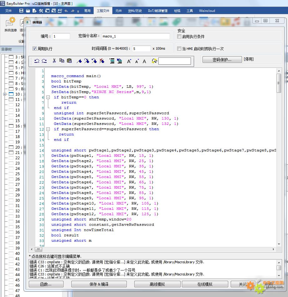Screen dimensions: 288x297
Task: Reset editor font size icon
Action: (x=145, y=61)
